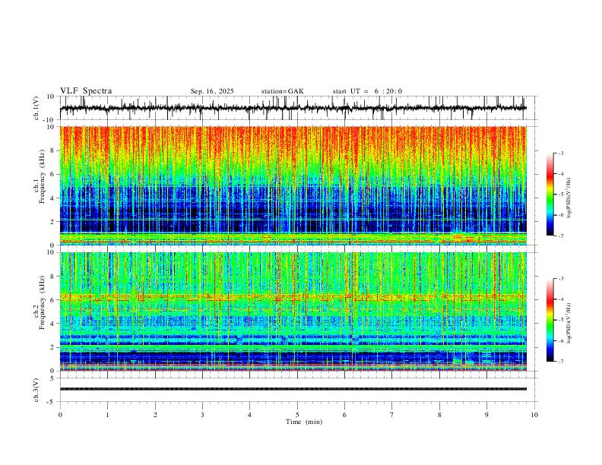602x465 pixels.
Task: Click the "ch.1(V)" waveform axis label
Action: point(36,108)
